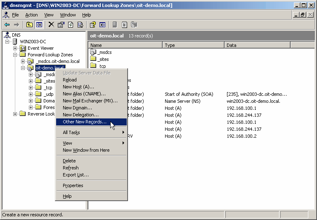Screen dimensions: 317x220
Task: Click the Data column header
Action: 256,45
